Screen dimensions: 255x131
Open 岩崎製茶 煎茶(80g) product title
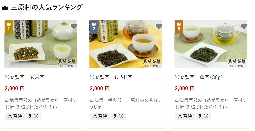coord(199,77)
